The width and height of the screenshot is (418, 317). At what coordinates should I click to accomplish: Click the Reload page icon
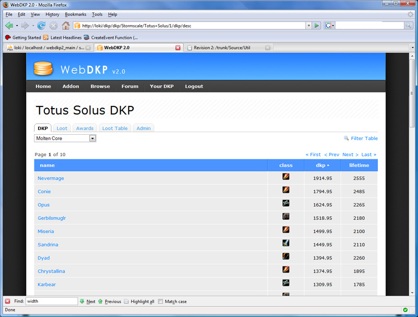(41, 25)
